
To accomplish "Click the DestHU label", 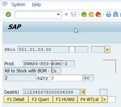I will coord(11,92).
